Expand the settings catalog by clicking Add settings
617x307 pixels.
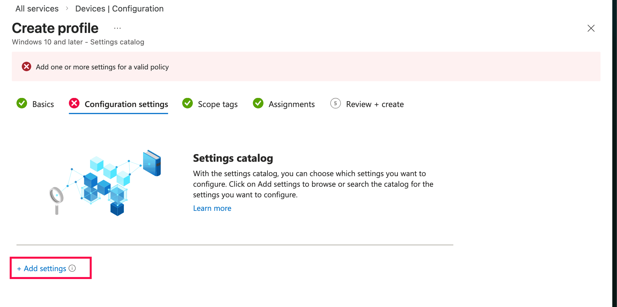[x=42, y=268]
